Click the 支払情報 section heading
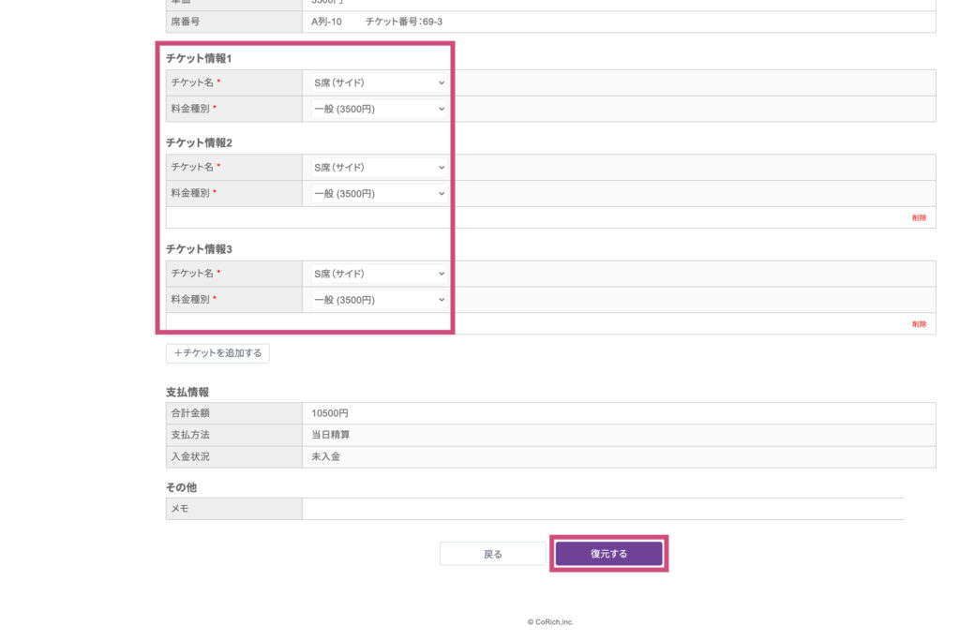Image resolution: width=960 pixels, height=640 pixels. pos(187,392)
